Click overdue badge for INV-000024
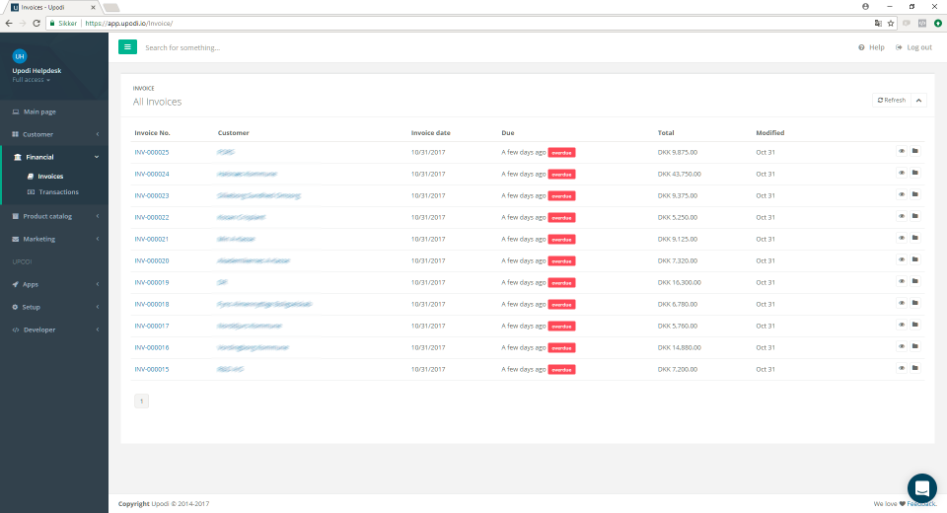Image resolution: width=947 pixels, height=513 pixels. pos(561,174)
